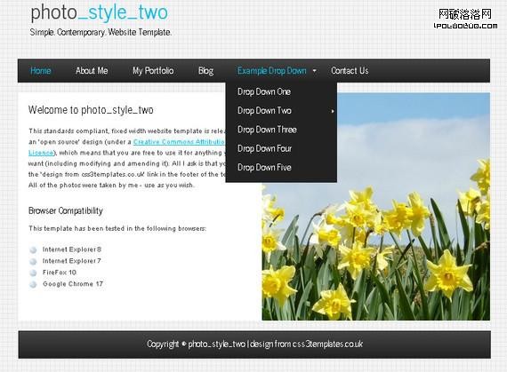Image resolution: width=507 pixels, height=372 pixels.
Task: Click the daffodils photo
Action: [375, 207]
